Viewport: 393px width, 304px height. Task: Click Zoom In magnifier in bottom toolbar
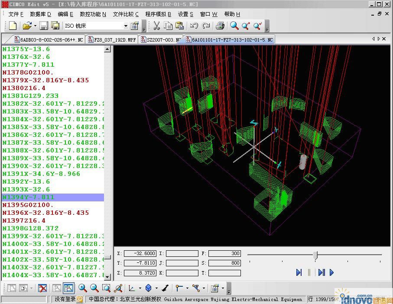[82, 288]
